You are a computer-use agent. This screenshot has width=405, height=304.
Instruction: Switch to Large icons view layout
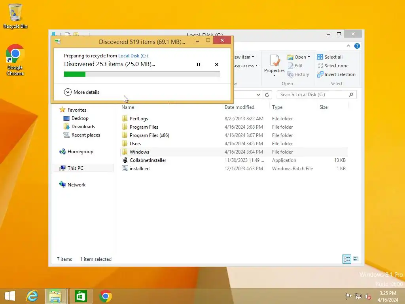(356, 259)
